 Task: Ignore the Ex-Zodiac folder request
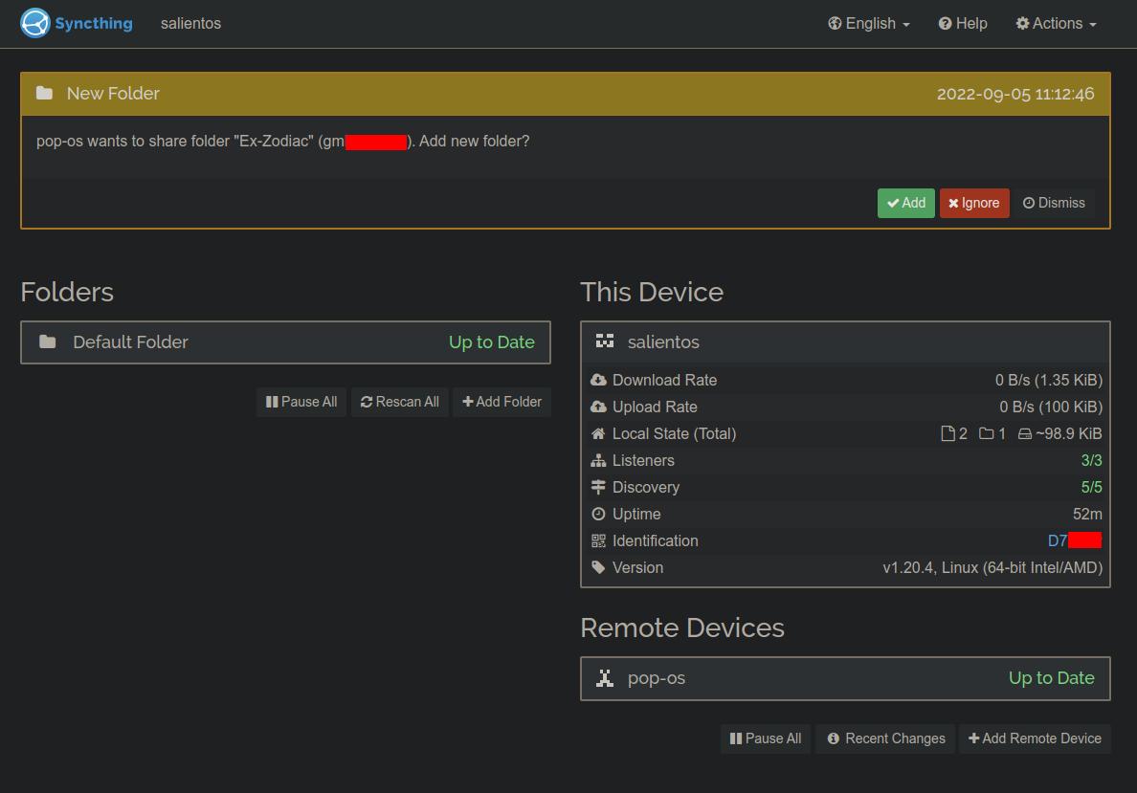point(974,203)
